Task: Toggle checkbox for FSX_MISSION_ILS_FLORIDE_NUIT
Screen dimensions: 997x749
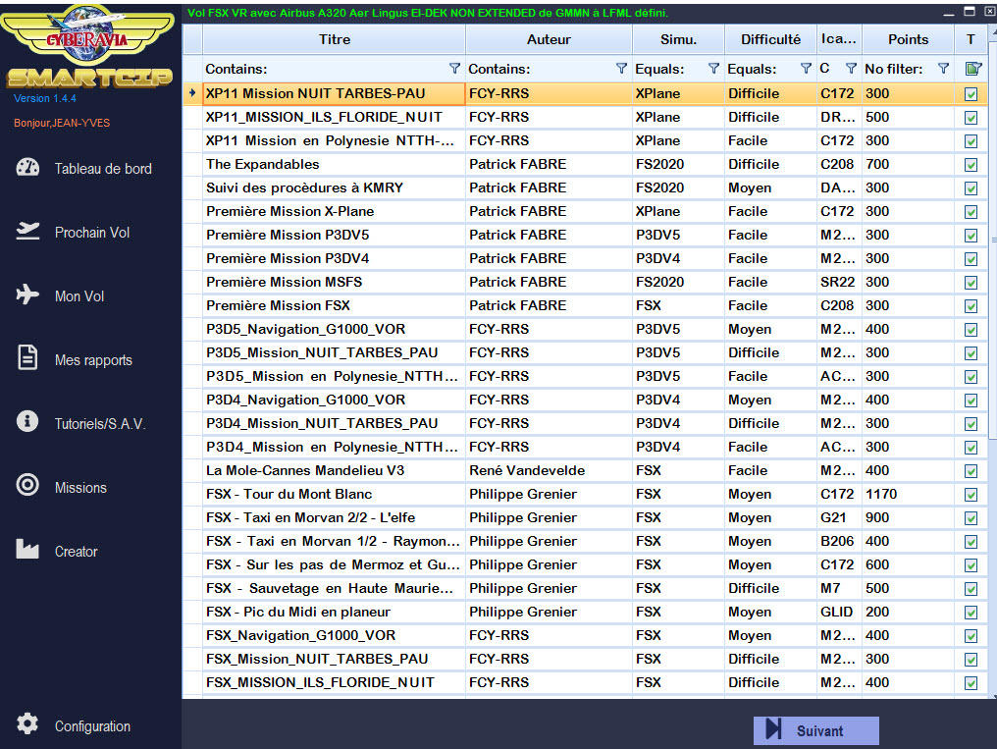Action: coord(971,683)
